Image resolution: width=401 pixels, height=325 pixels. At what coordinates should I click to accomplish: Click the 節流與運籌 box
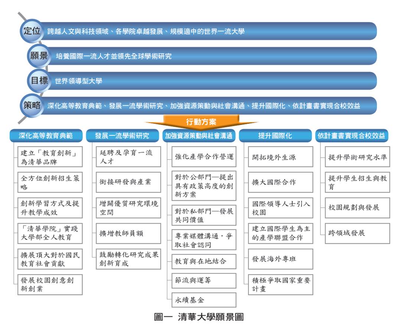coord(204,280)
